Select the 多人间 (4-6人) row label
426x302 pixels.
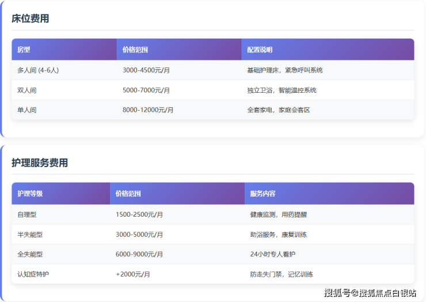point(38,70)
